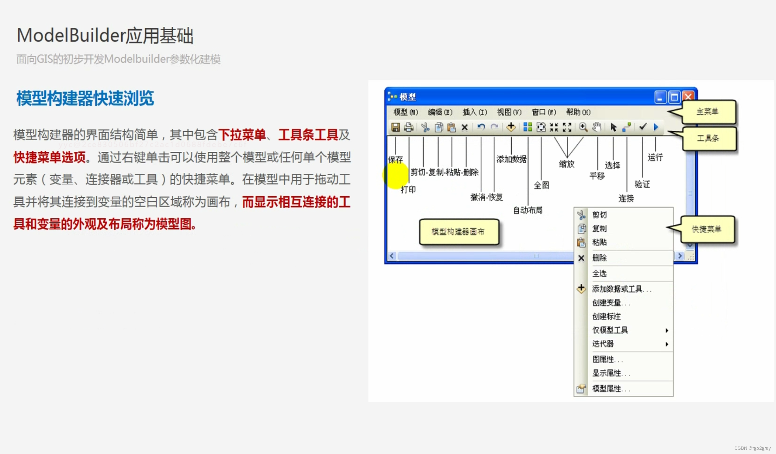Choose 显示属性... in context menu
776x454 pixels.
623,373
